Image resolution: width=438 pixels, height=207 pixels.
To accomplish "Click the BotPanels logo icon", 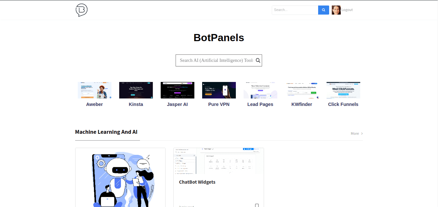I will pos(82,10).
